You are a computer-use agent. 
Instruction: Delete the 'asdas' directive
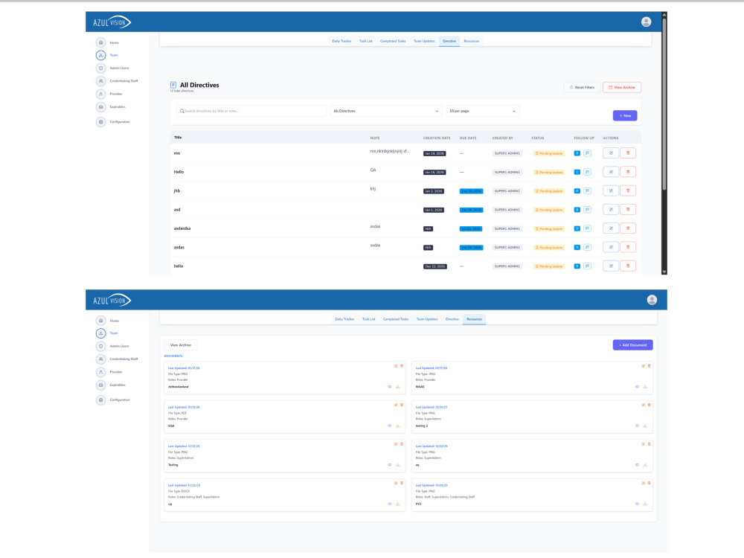pos(628,247)
